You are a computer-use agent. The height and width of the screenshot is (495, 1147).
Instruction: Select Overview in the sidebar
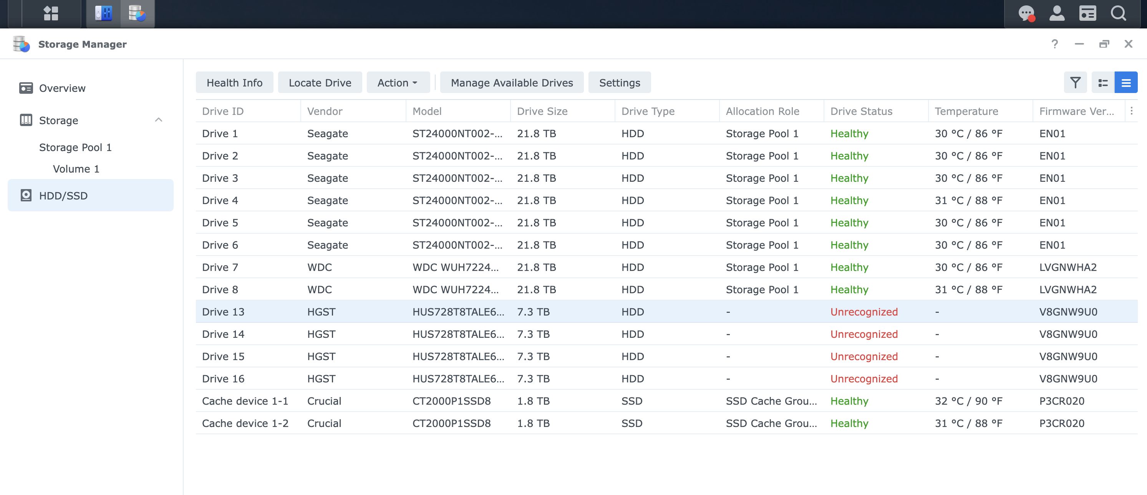coord(62,88)
